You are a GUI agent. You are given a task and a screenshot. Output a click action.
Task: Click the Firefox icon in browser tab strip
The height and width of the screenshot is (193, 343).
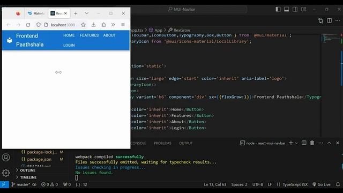18,13
